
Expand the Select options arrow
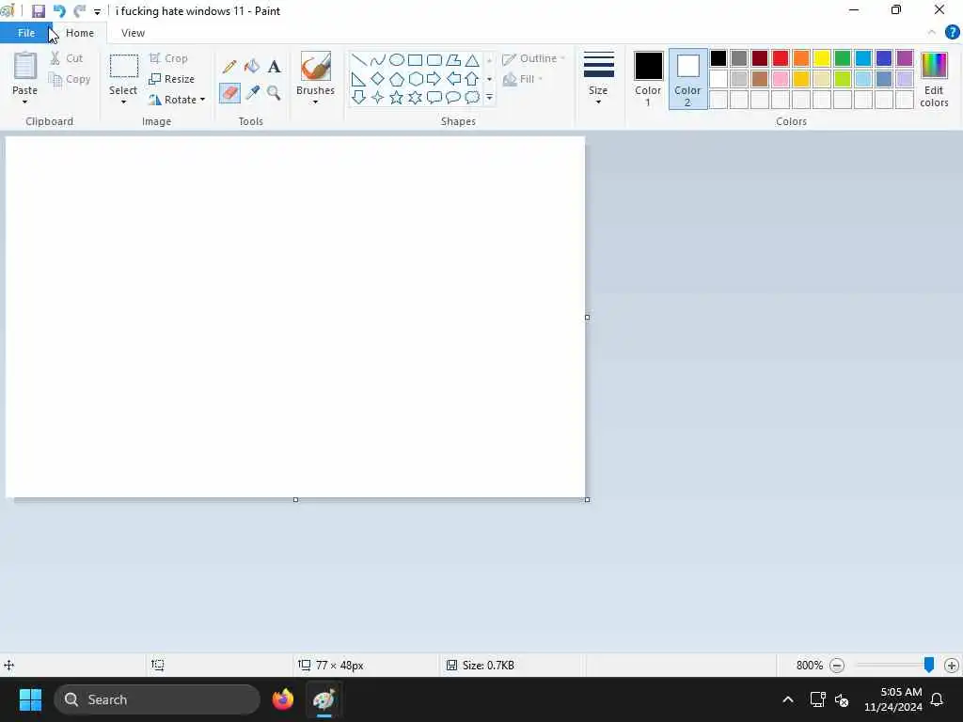click(123, 102)
